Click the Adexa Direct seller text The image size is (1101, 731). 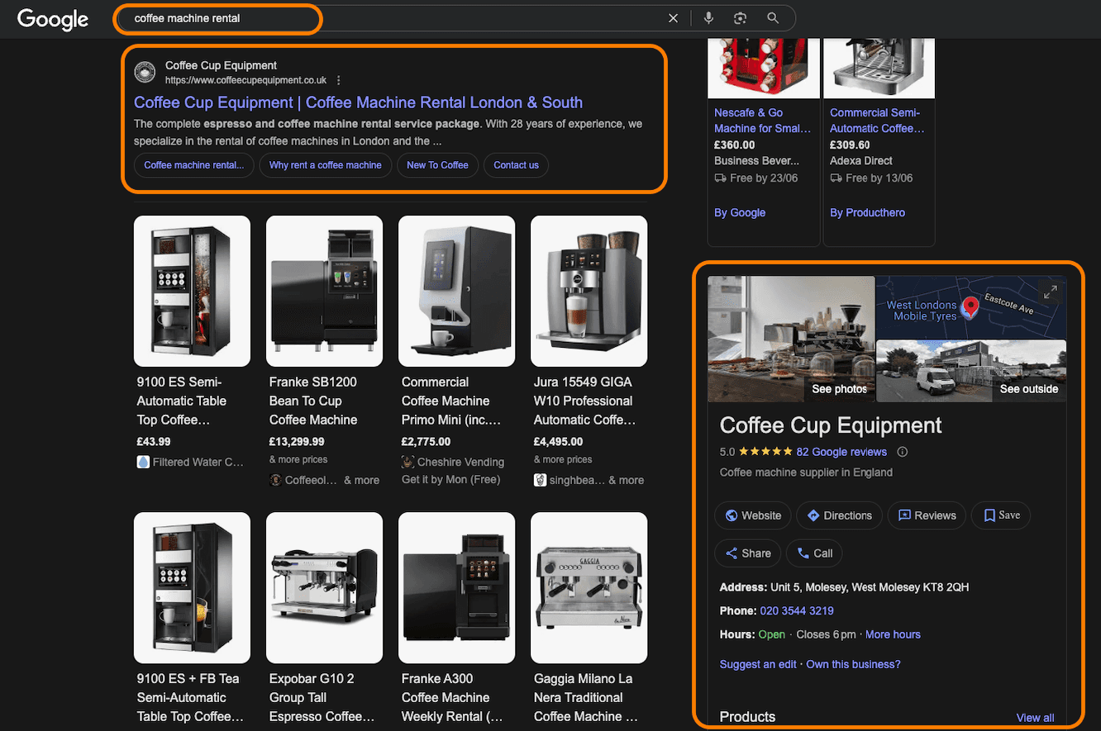861,161
